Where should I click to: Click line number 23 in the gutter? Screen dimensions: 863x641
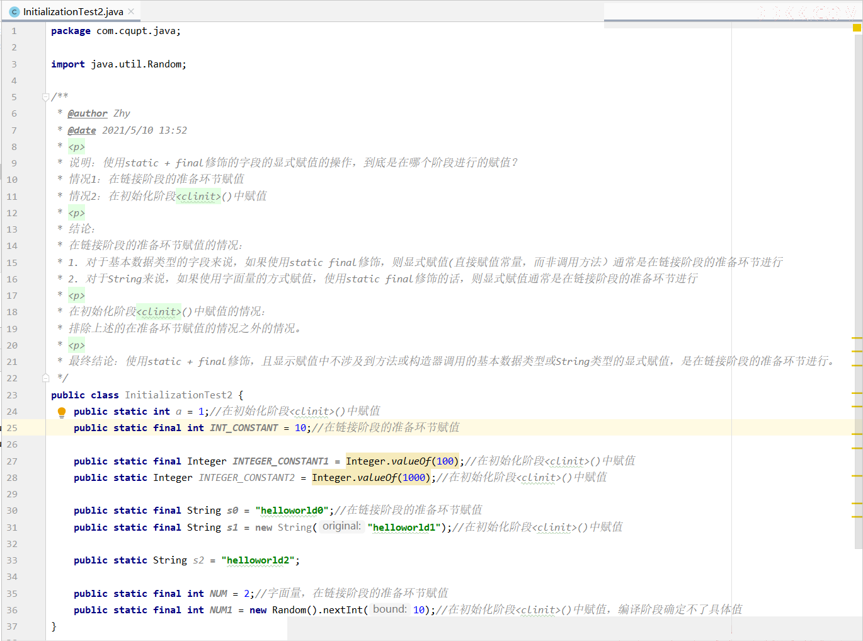[13, 395]
